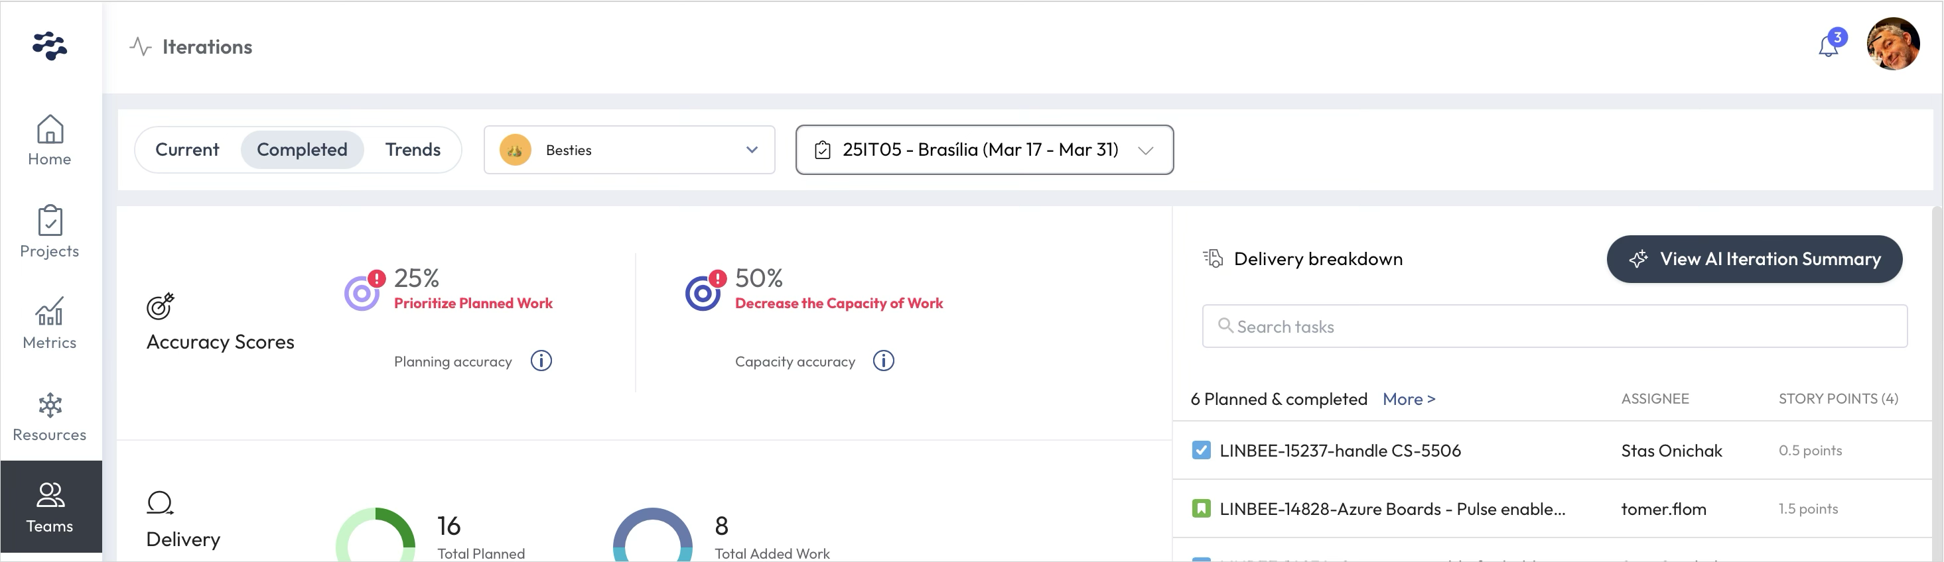Open the 25IT05 - Brasília iteration dropdown

[x=984, y=150]
